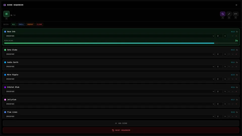
Task: Click the purple Orbital Blob color dot
Action: 5,87
